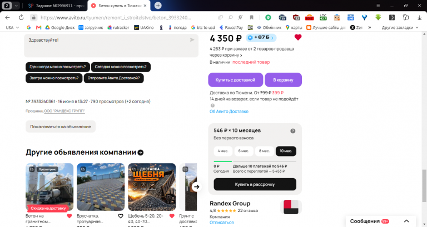427x227 pixels.
Task: Click the padlock site security icon
Action: click(33, 17)
